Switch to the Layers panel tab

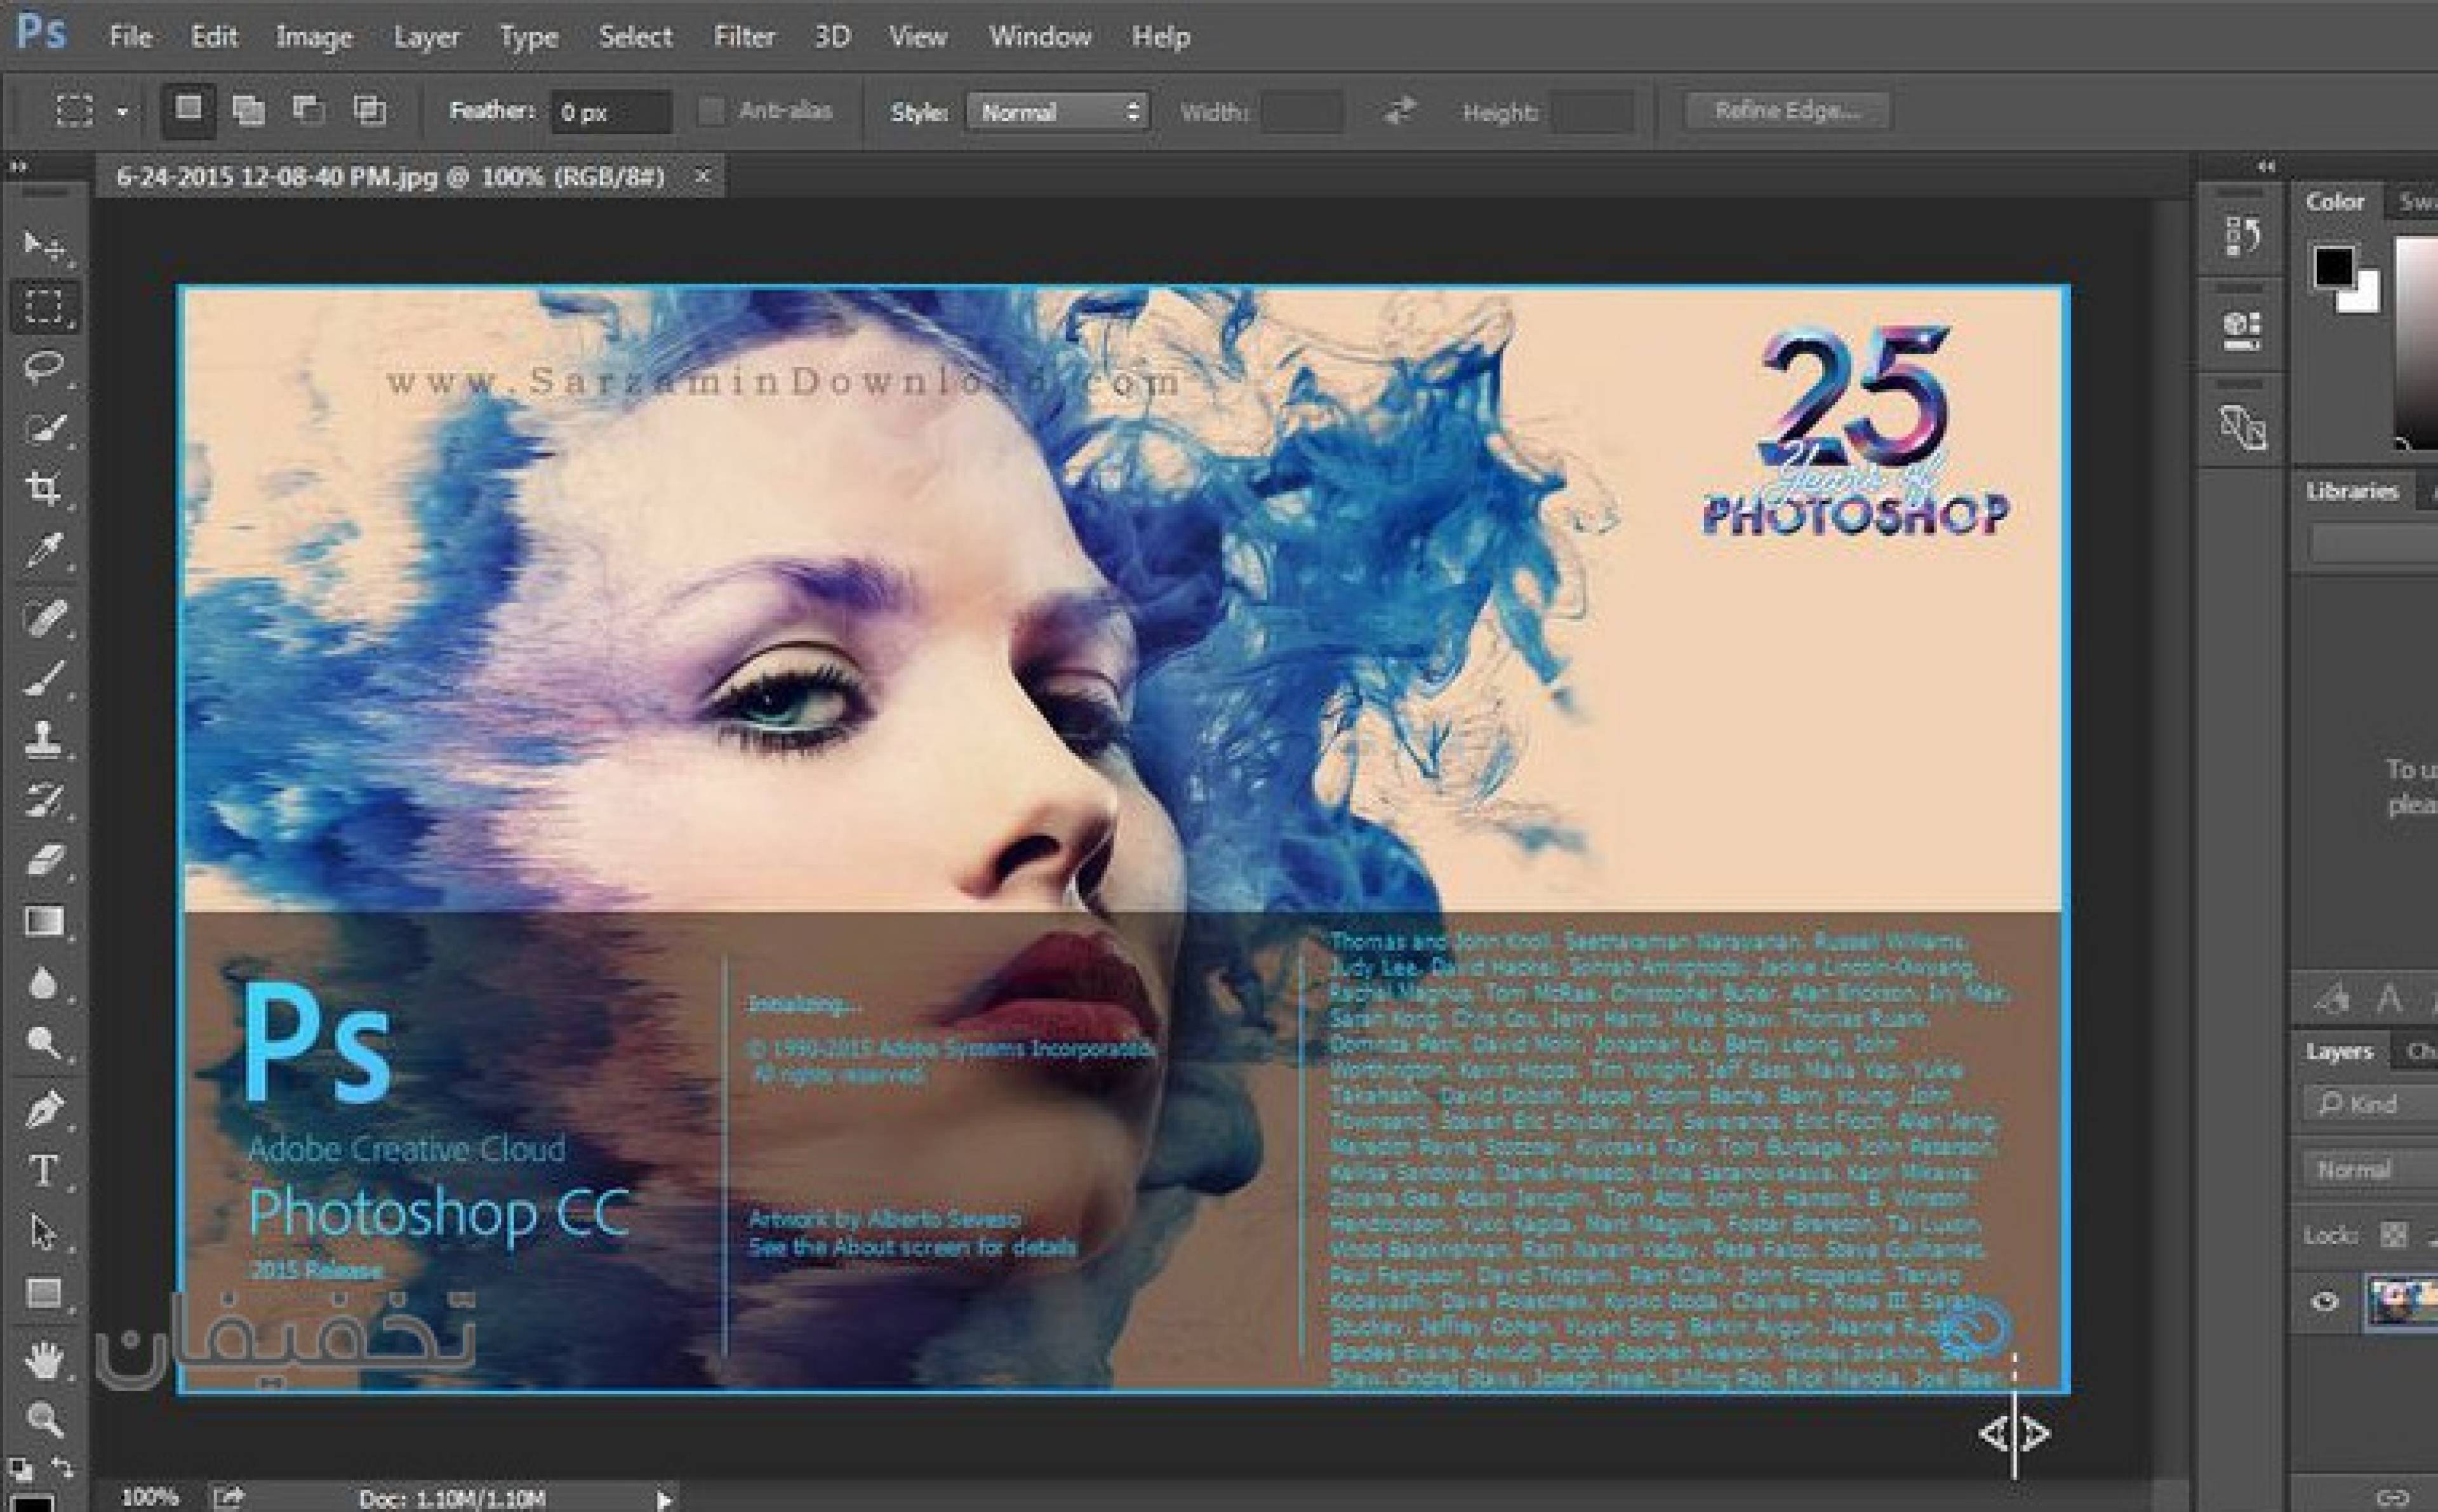[2339, 1051]
